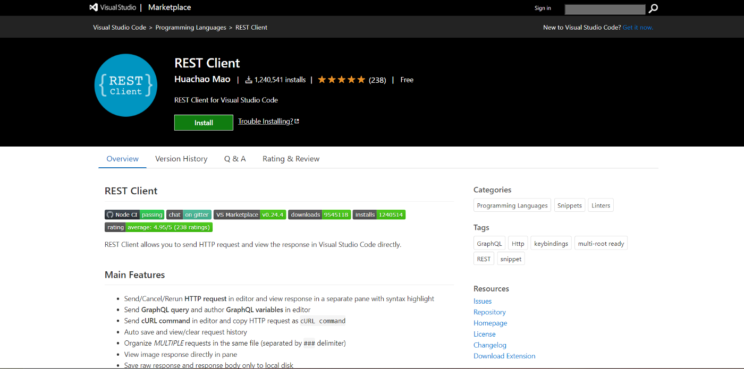Select the Rating & Review tab
The width and height of the screenshot is (744, 369).
point(291,159)
